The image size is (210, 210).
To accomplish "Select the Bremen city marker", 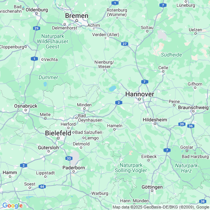I will pos(77,20).
